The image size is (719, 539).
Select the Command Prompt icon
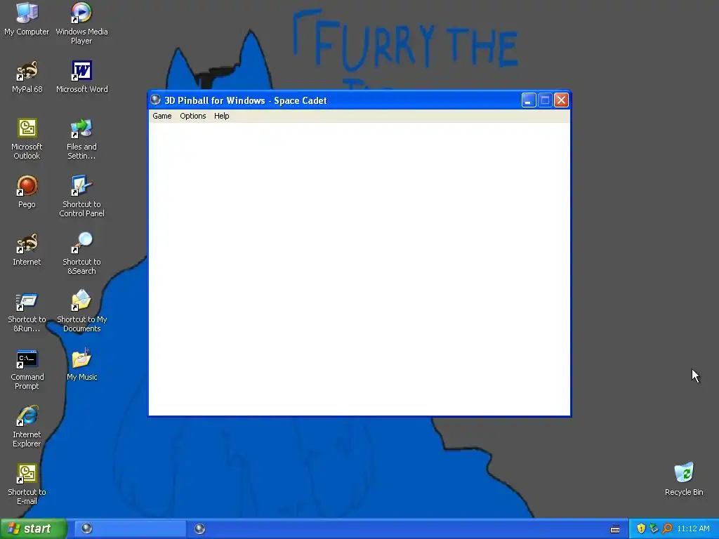(x=27, y=369)
